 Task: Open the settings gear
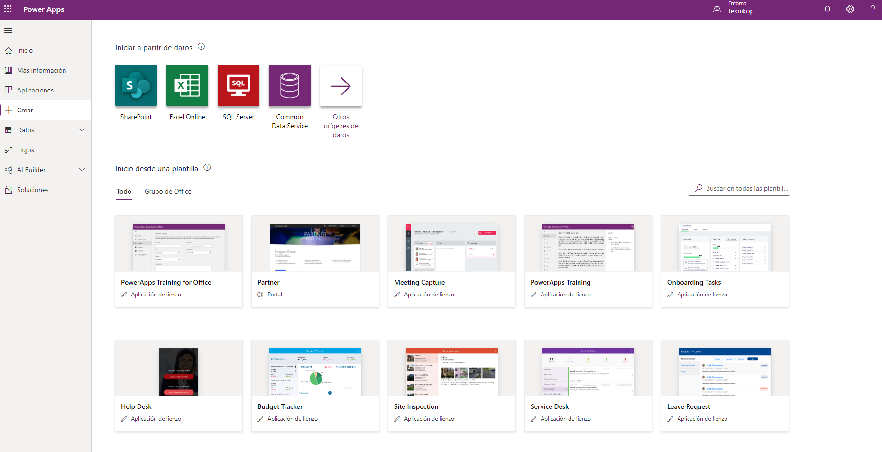(x=850, y=9)
